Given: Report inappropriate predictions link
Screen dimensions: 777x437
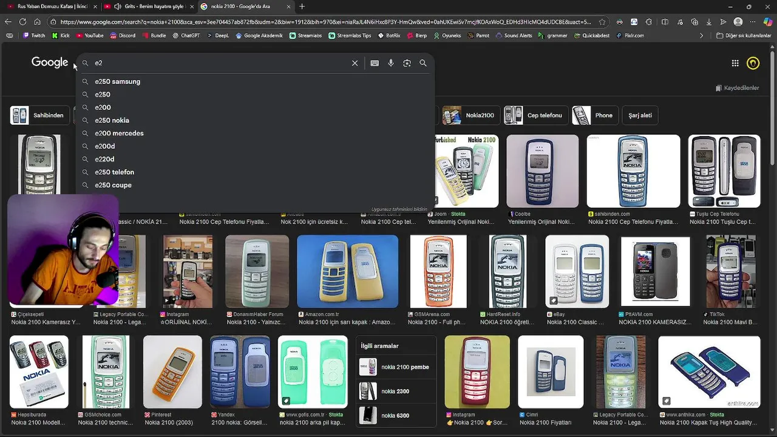Looking at the screenshot, I should 399,209.
